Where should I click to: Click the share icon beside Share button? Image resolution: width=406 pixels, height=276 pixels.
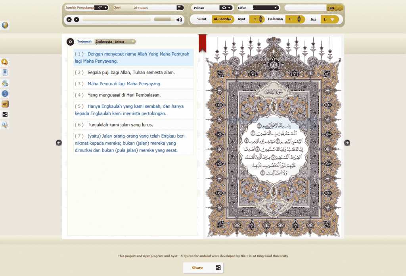click(218, 268)
